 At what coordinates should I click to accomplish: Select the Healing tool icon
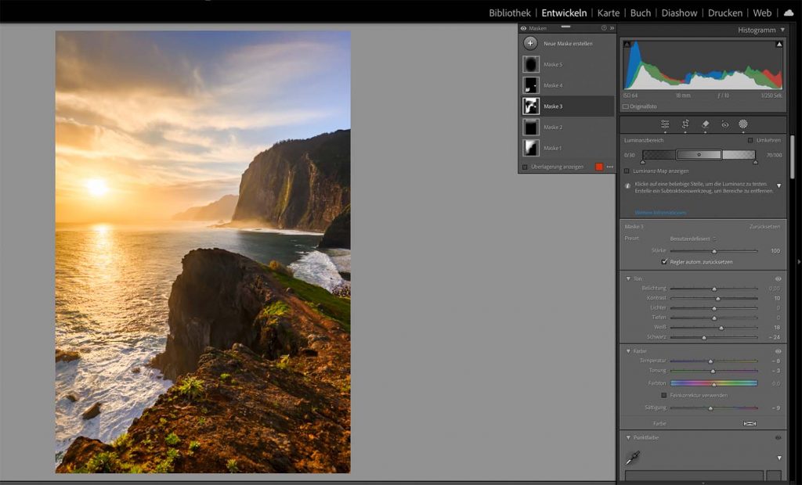click(x=704, y=125)
